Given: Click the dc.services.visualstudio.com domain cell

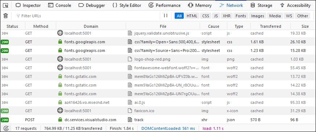Looking at the screenshot, I should (x=91, y=120).
